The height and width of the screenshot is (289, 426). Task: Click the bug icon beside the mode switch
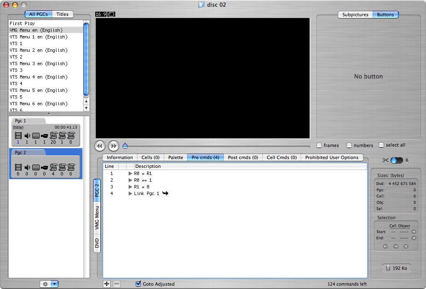coord(407,160)
